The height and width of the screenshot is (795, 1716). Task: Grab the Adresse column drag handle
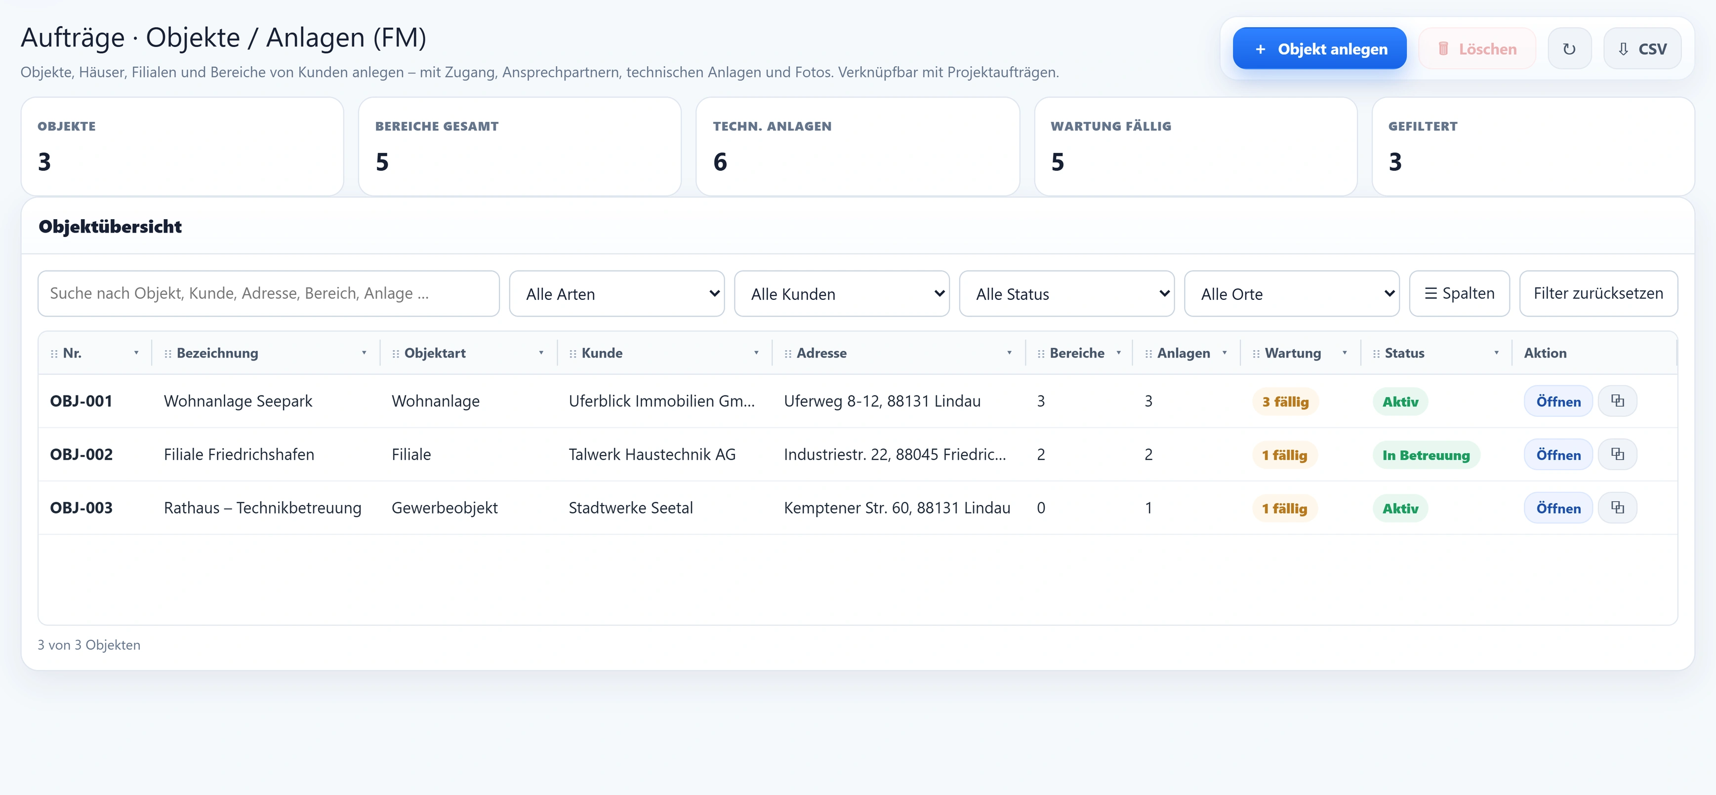(x=788, y=354)
